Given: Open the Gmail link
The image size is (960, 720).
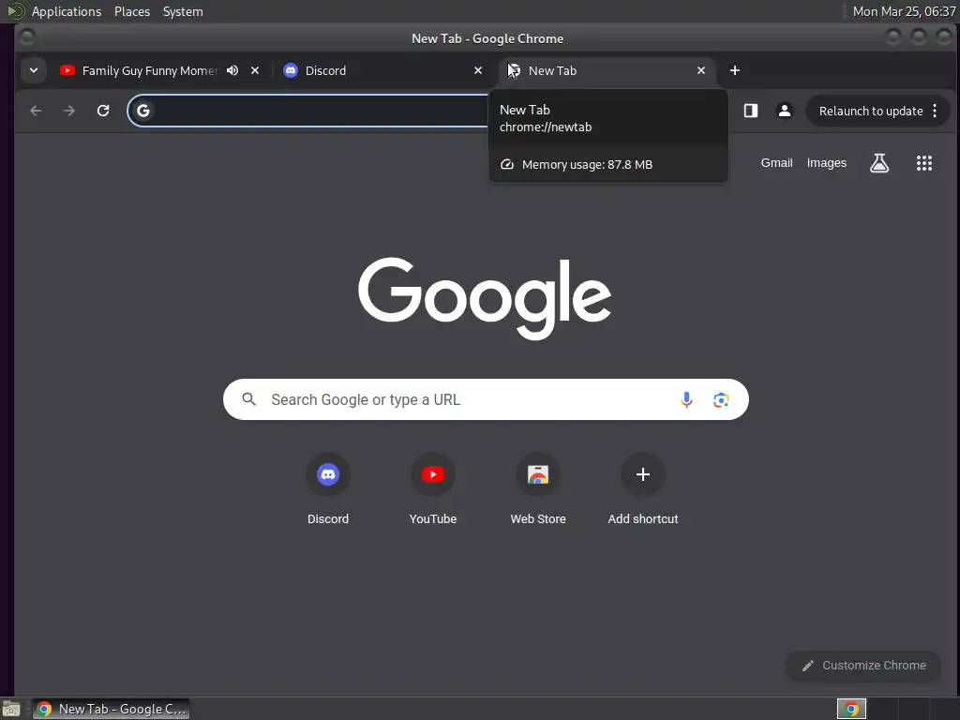Looking at the screenshot, I should [776, 163].
